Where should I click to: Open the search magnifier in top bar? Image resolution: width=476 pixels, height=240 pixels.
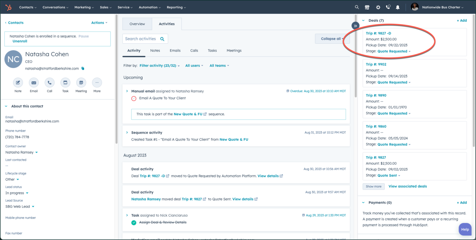pos(357,7)
